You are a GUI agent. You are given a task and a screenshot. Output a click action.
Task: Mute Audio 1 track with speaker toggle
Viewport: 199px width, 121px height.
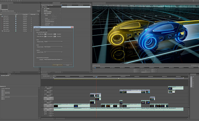coord(45,108)
